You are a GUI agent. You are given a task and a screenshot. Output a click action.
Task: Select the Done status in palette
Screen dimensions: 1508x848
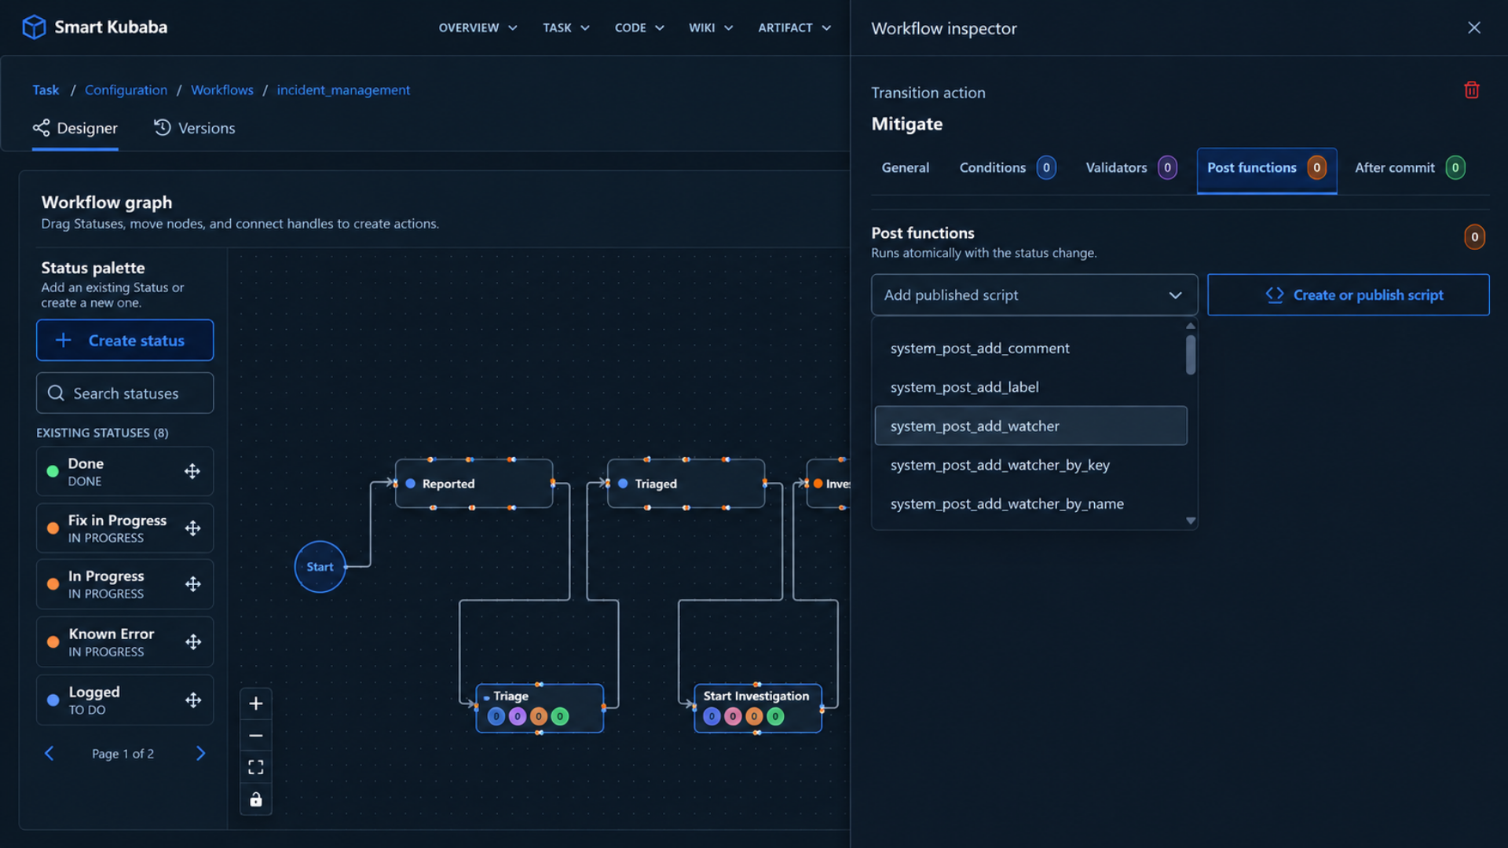125,472
